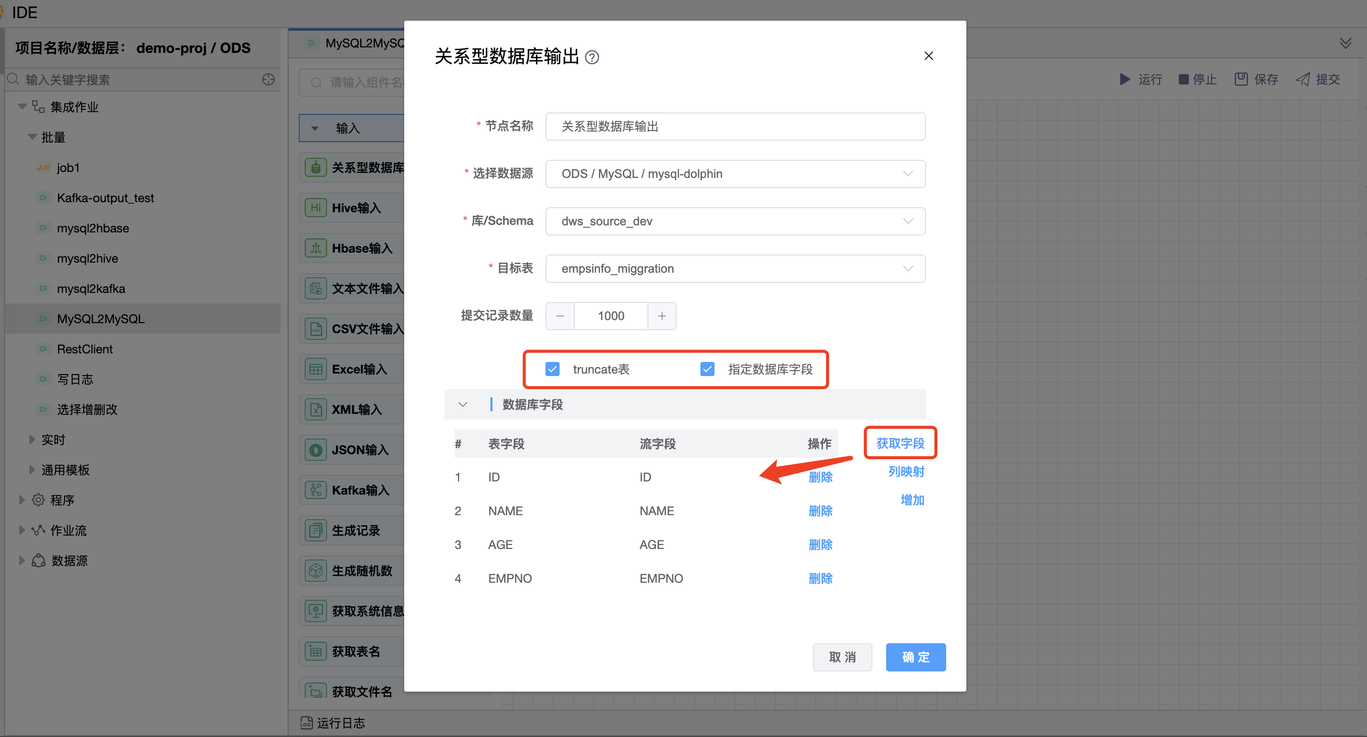Open the 运行日志 log icon at bottom
The width and height of the screenshot is (1367, 737).
(306, 723)
